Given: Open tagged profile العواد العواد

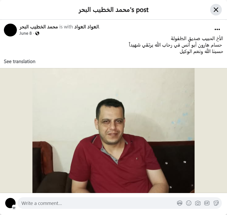Looking at the screenshot, I should [x=87, y=27].
